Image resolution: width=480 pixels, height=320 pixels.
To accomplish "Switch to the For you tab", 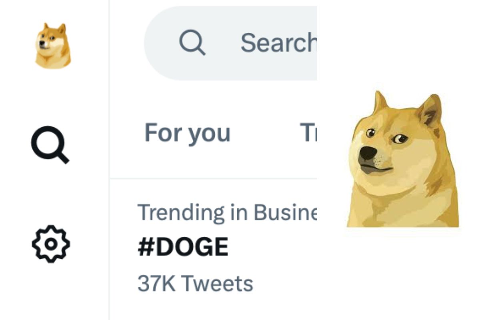I will coord(187,133).
